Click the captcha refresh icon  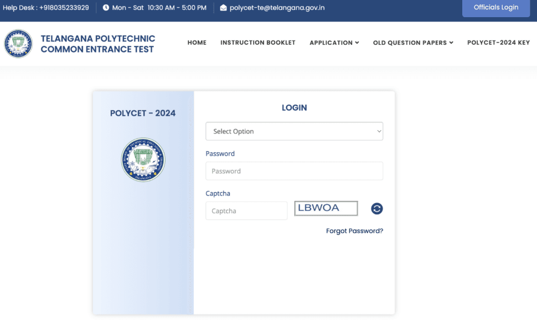[x=376, y=209]
